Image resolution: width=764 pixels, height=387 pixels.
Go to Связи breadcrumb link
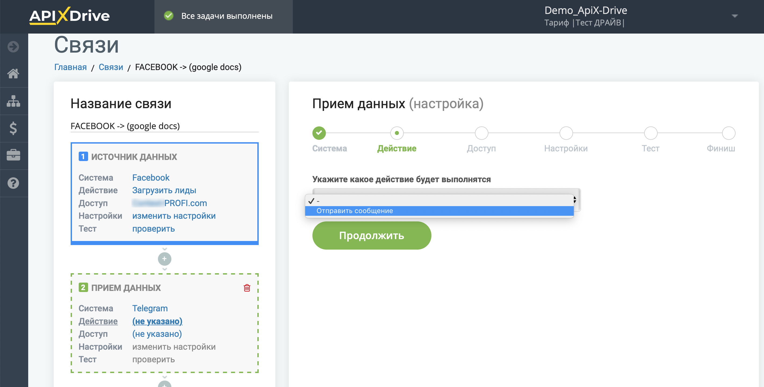[x=111, y=67]
